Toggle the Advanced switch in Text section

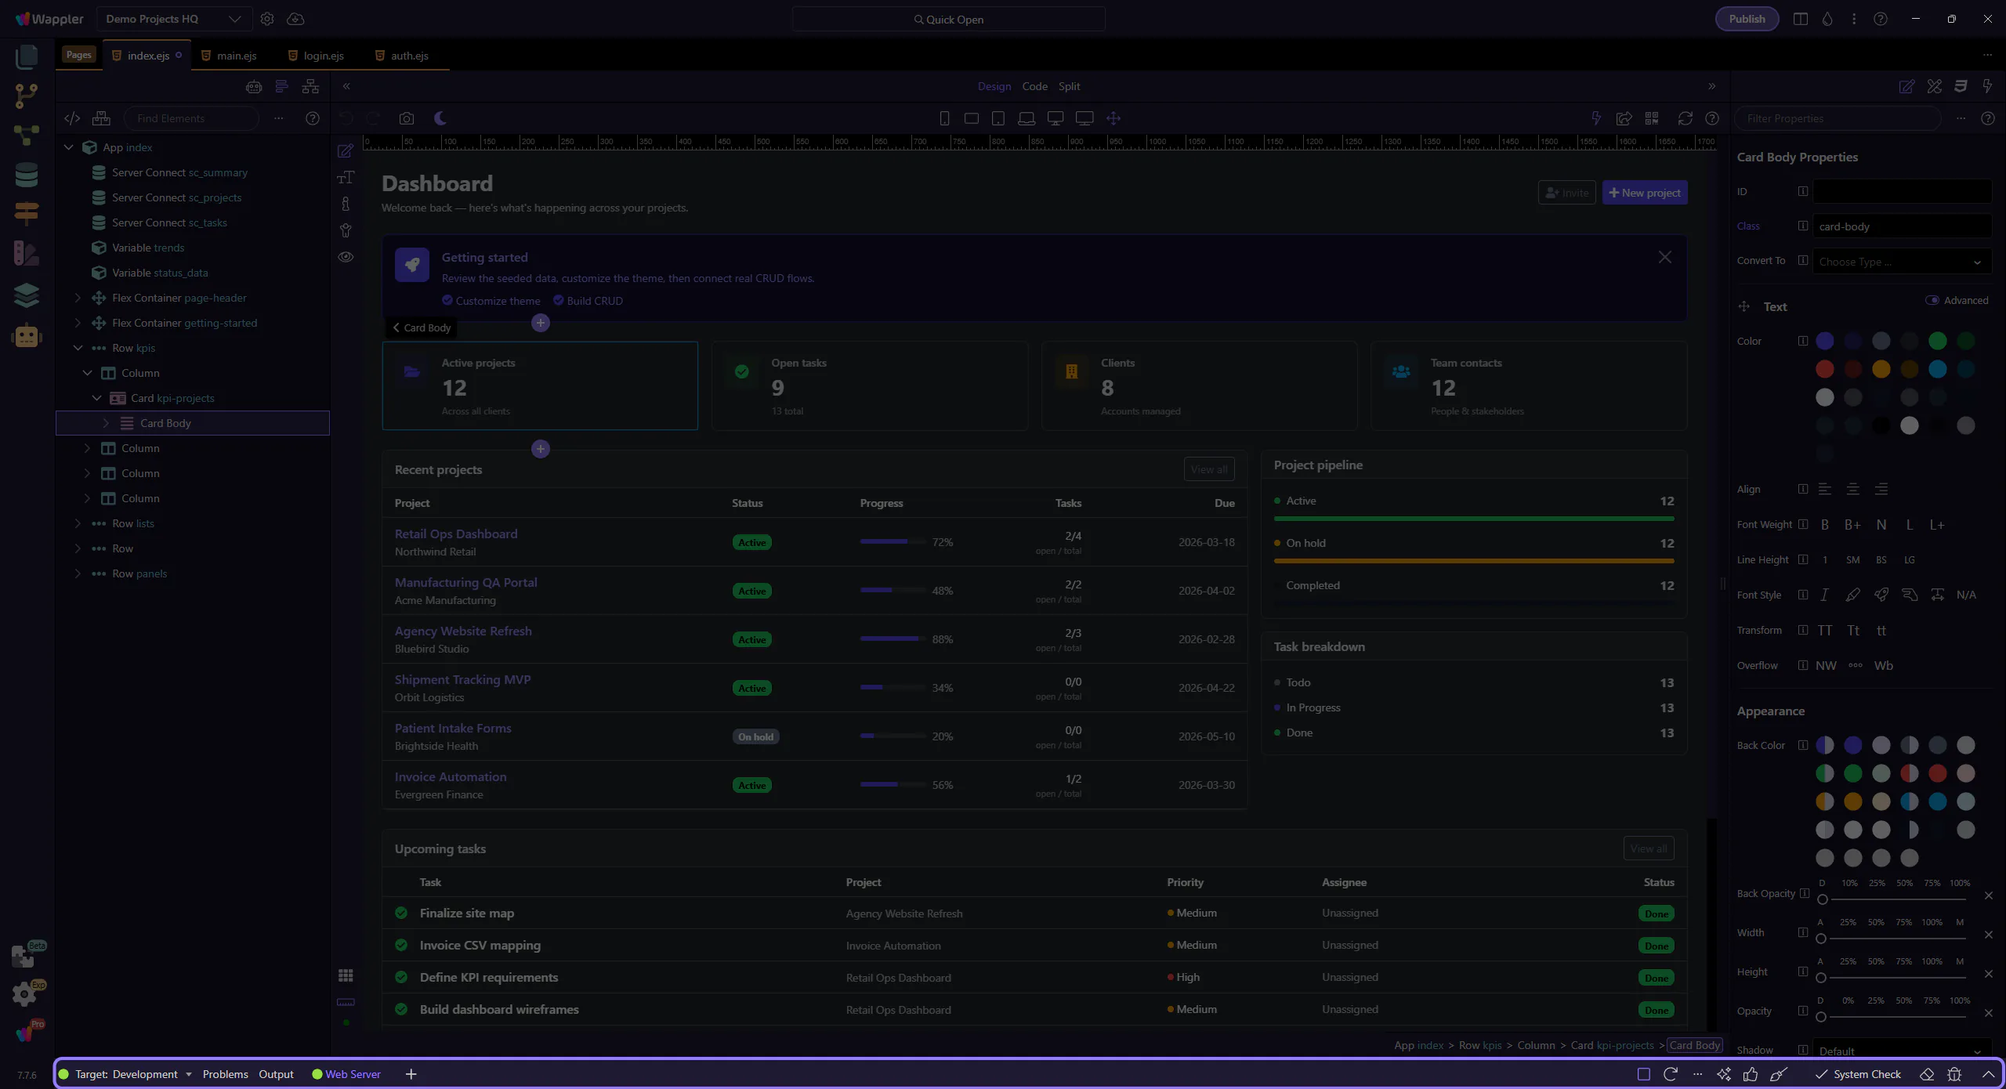tap(1932, 300)
